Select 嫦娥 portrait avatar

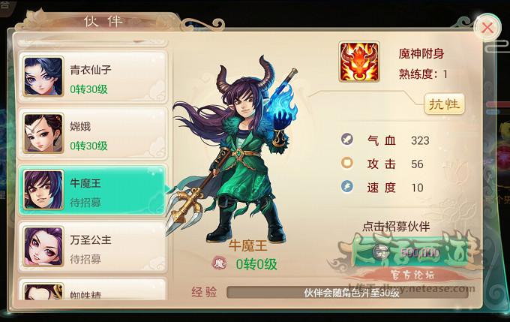tap(43, 133)
